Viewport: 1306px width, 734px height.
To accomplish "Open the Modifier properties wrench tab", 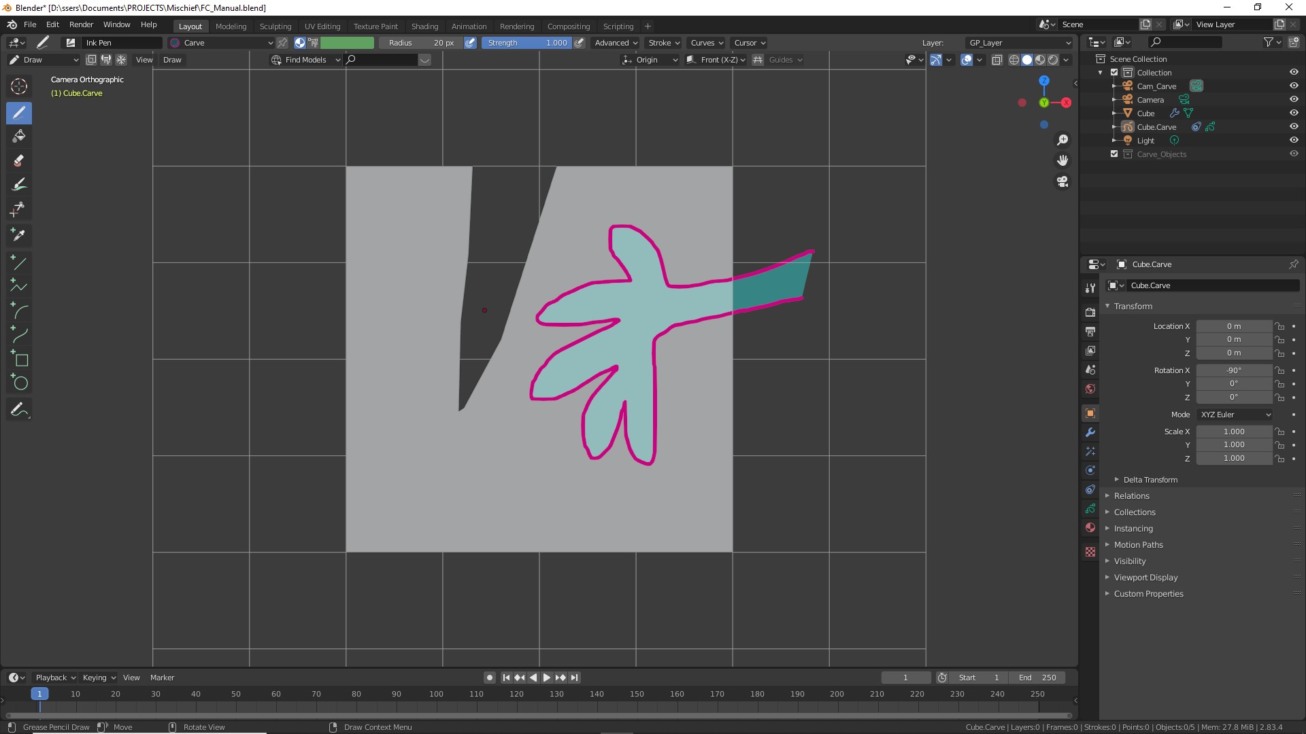I will click(1090, 432).
